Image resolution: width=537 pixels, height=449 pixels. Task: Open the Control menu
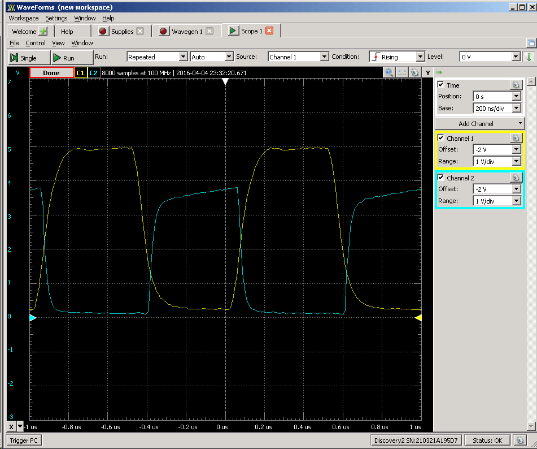pos(36,43)
